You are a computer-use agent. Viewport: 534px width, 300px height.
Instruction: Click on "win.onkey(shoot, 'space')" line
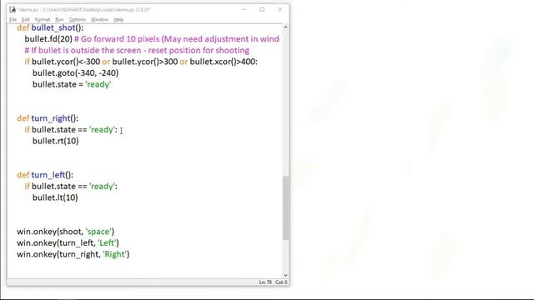[66, 232]
